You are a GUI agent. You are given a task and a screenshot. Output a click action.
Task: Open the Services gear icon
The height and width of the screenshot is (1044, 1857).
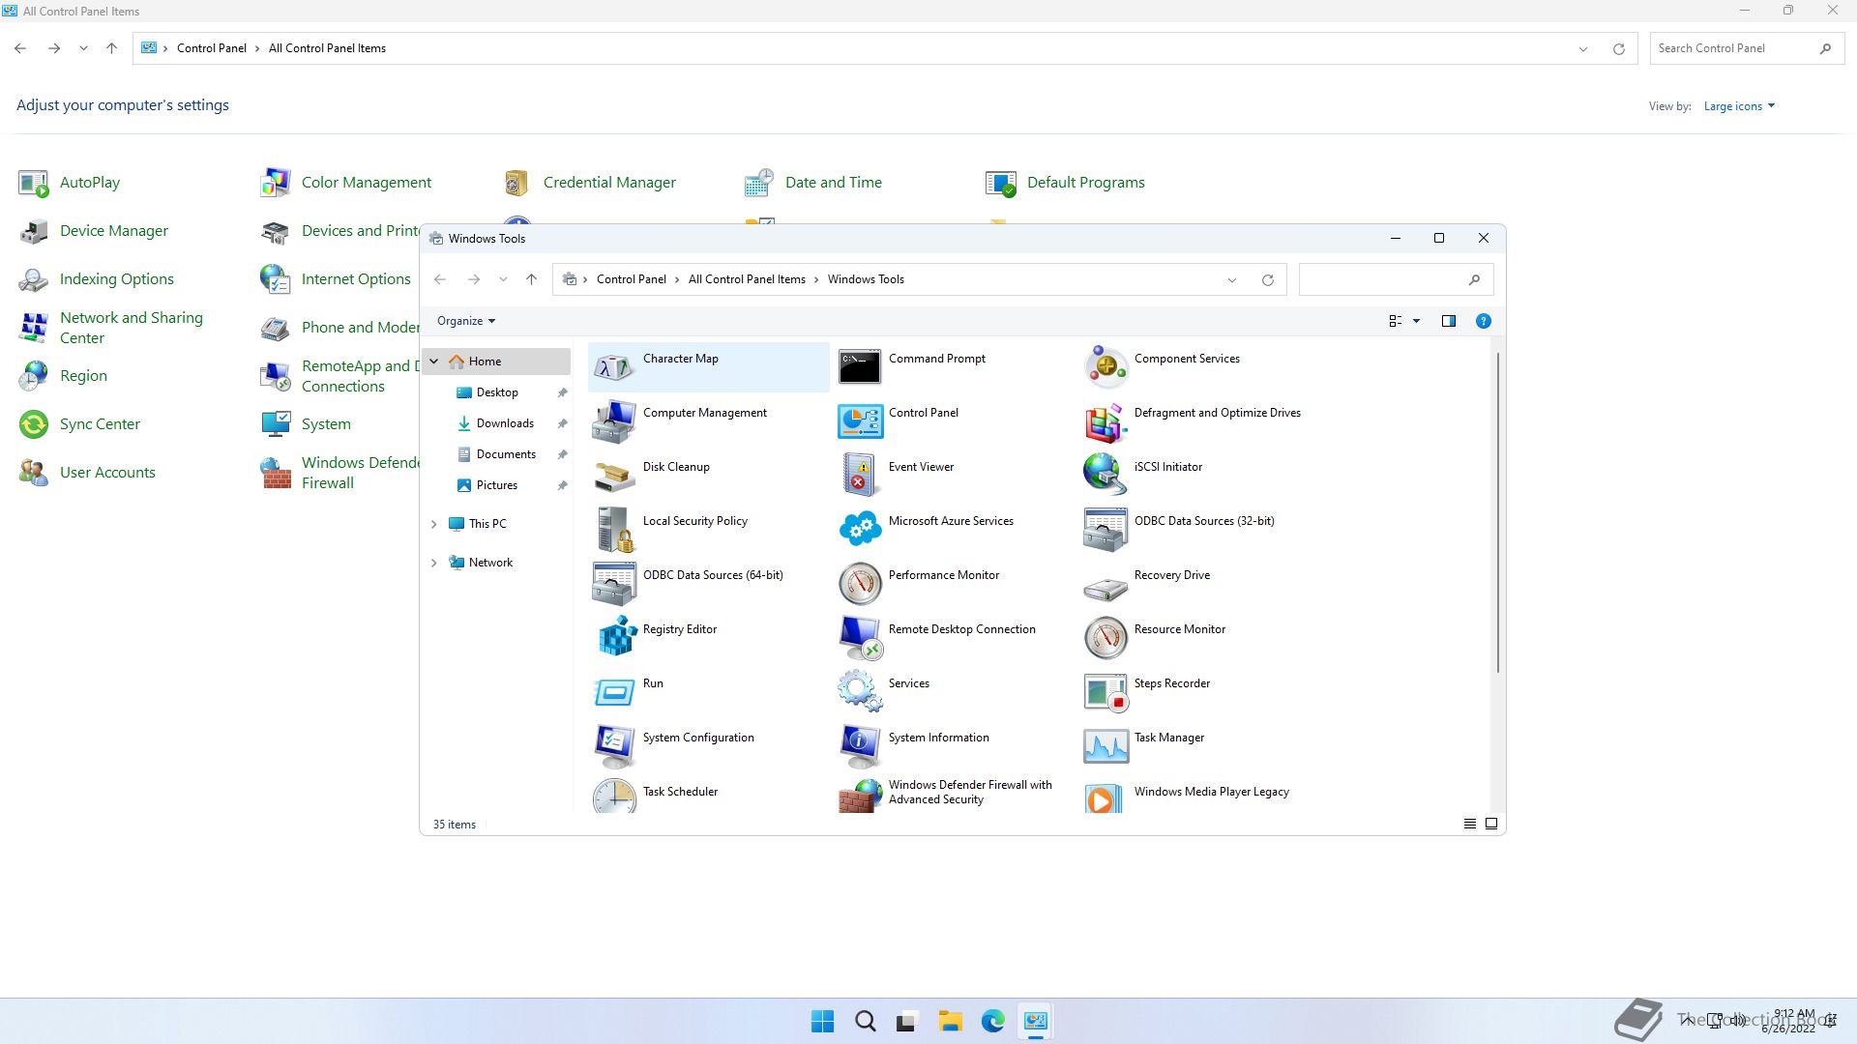point(860,690)
